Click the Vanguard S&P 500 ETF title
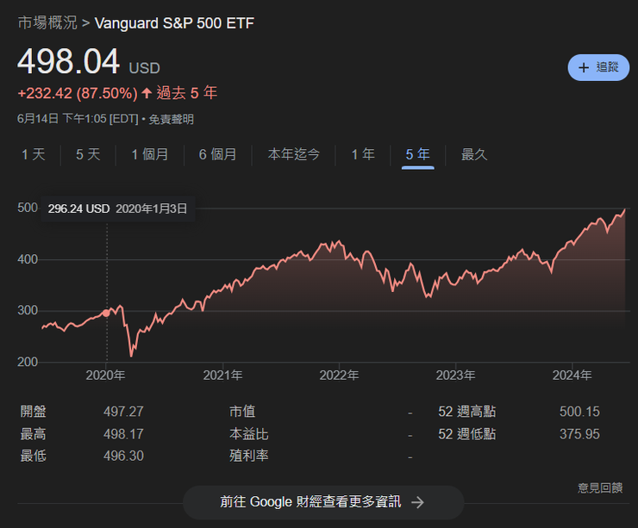Image resolution: width=638 pixels, height=528 pixels. [x=174, y=22]
